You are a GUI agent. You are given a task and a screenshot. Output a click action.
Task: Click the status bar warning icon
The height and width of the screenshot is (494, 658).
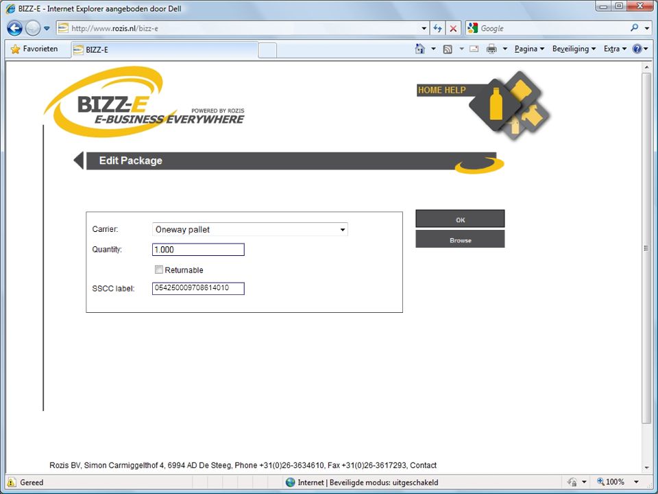(x=12, y=482)
